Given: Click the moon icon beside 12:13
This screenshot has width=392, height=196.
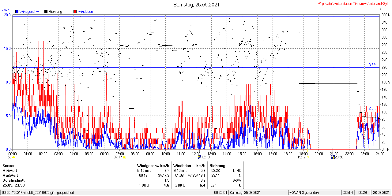Looking at the screenshot, I should (199, 157).
